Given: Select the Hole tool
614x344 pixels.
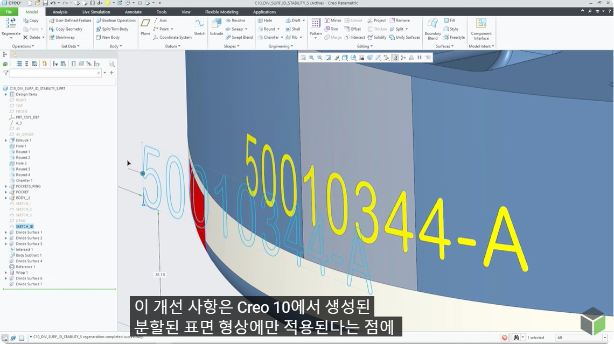Looking at the screenshot, I should [264, 20].
